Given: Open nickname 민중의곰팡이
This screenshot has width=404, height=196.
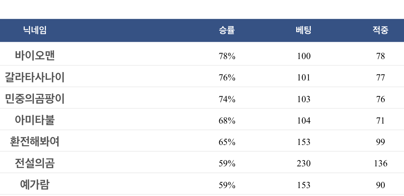Looking at the screenshot, I should click(35, 99).
